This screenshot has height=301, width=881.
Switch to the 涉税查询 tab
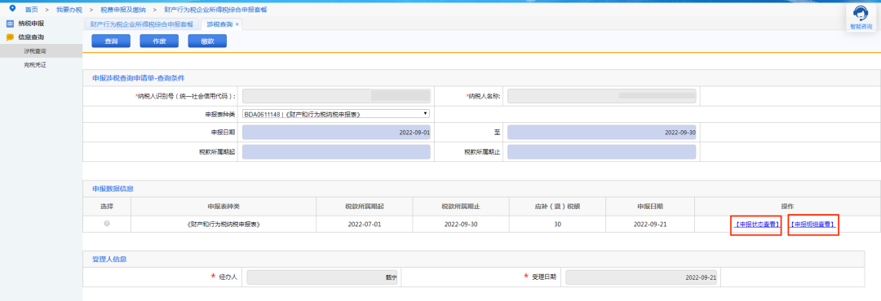[x=219, y=24]
